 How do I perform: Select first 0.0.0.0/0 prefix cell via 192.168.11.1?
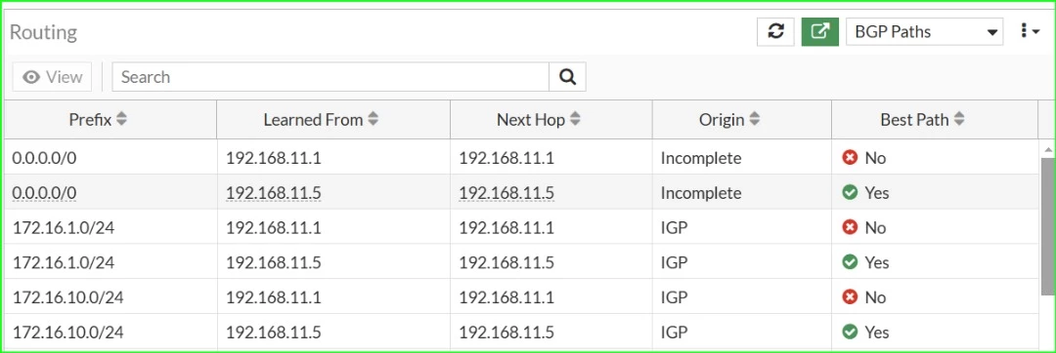(44, 158)
